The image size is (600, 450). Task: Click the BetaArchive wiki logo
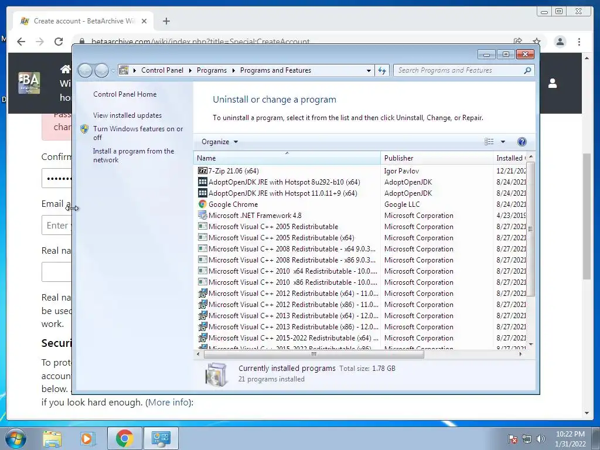29,83
